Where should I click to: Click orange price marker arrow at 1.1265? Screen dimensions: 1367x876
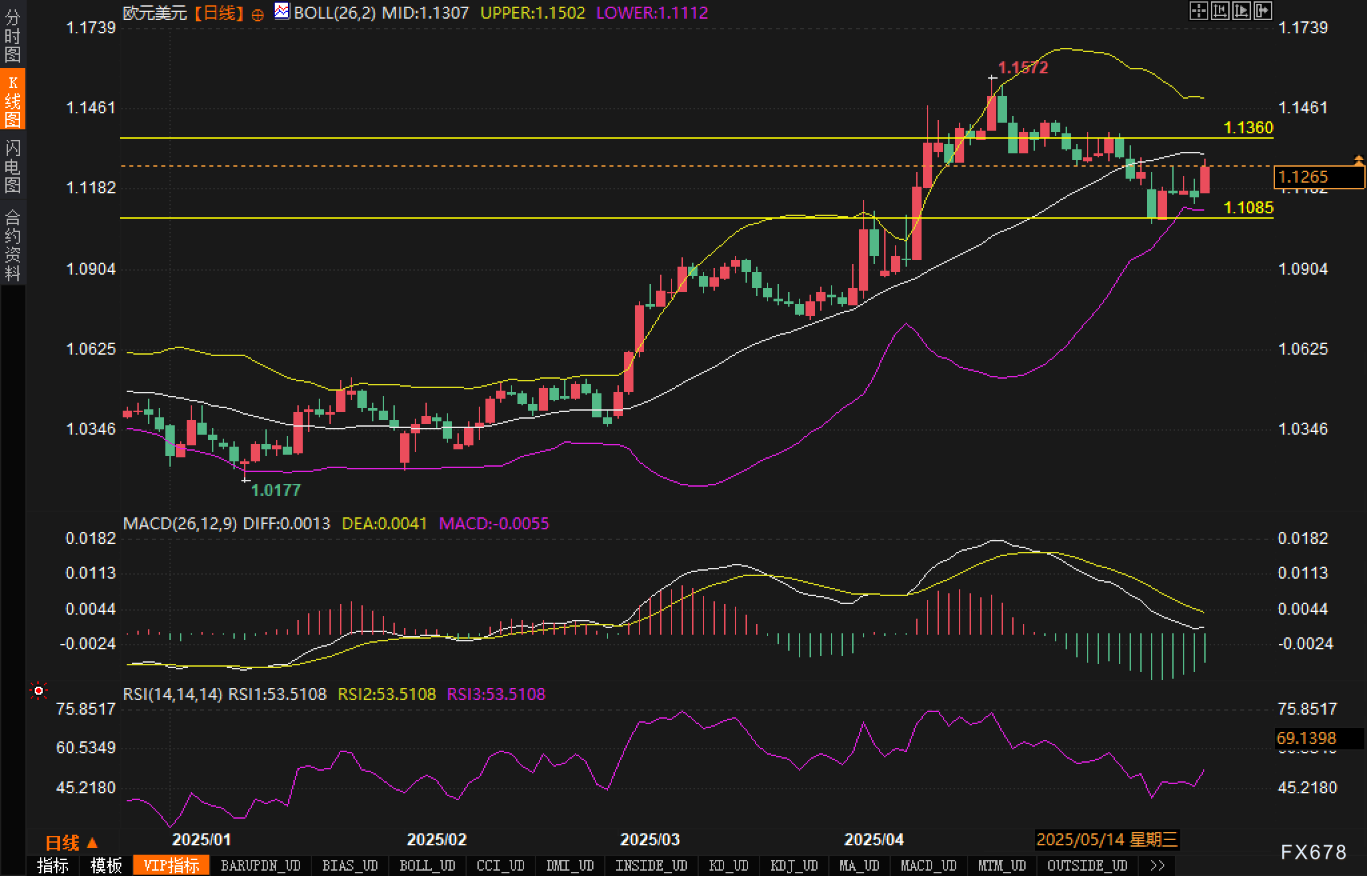point(1358,160)
